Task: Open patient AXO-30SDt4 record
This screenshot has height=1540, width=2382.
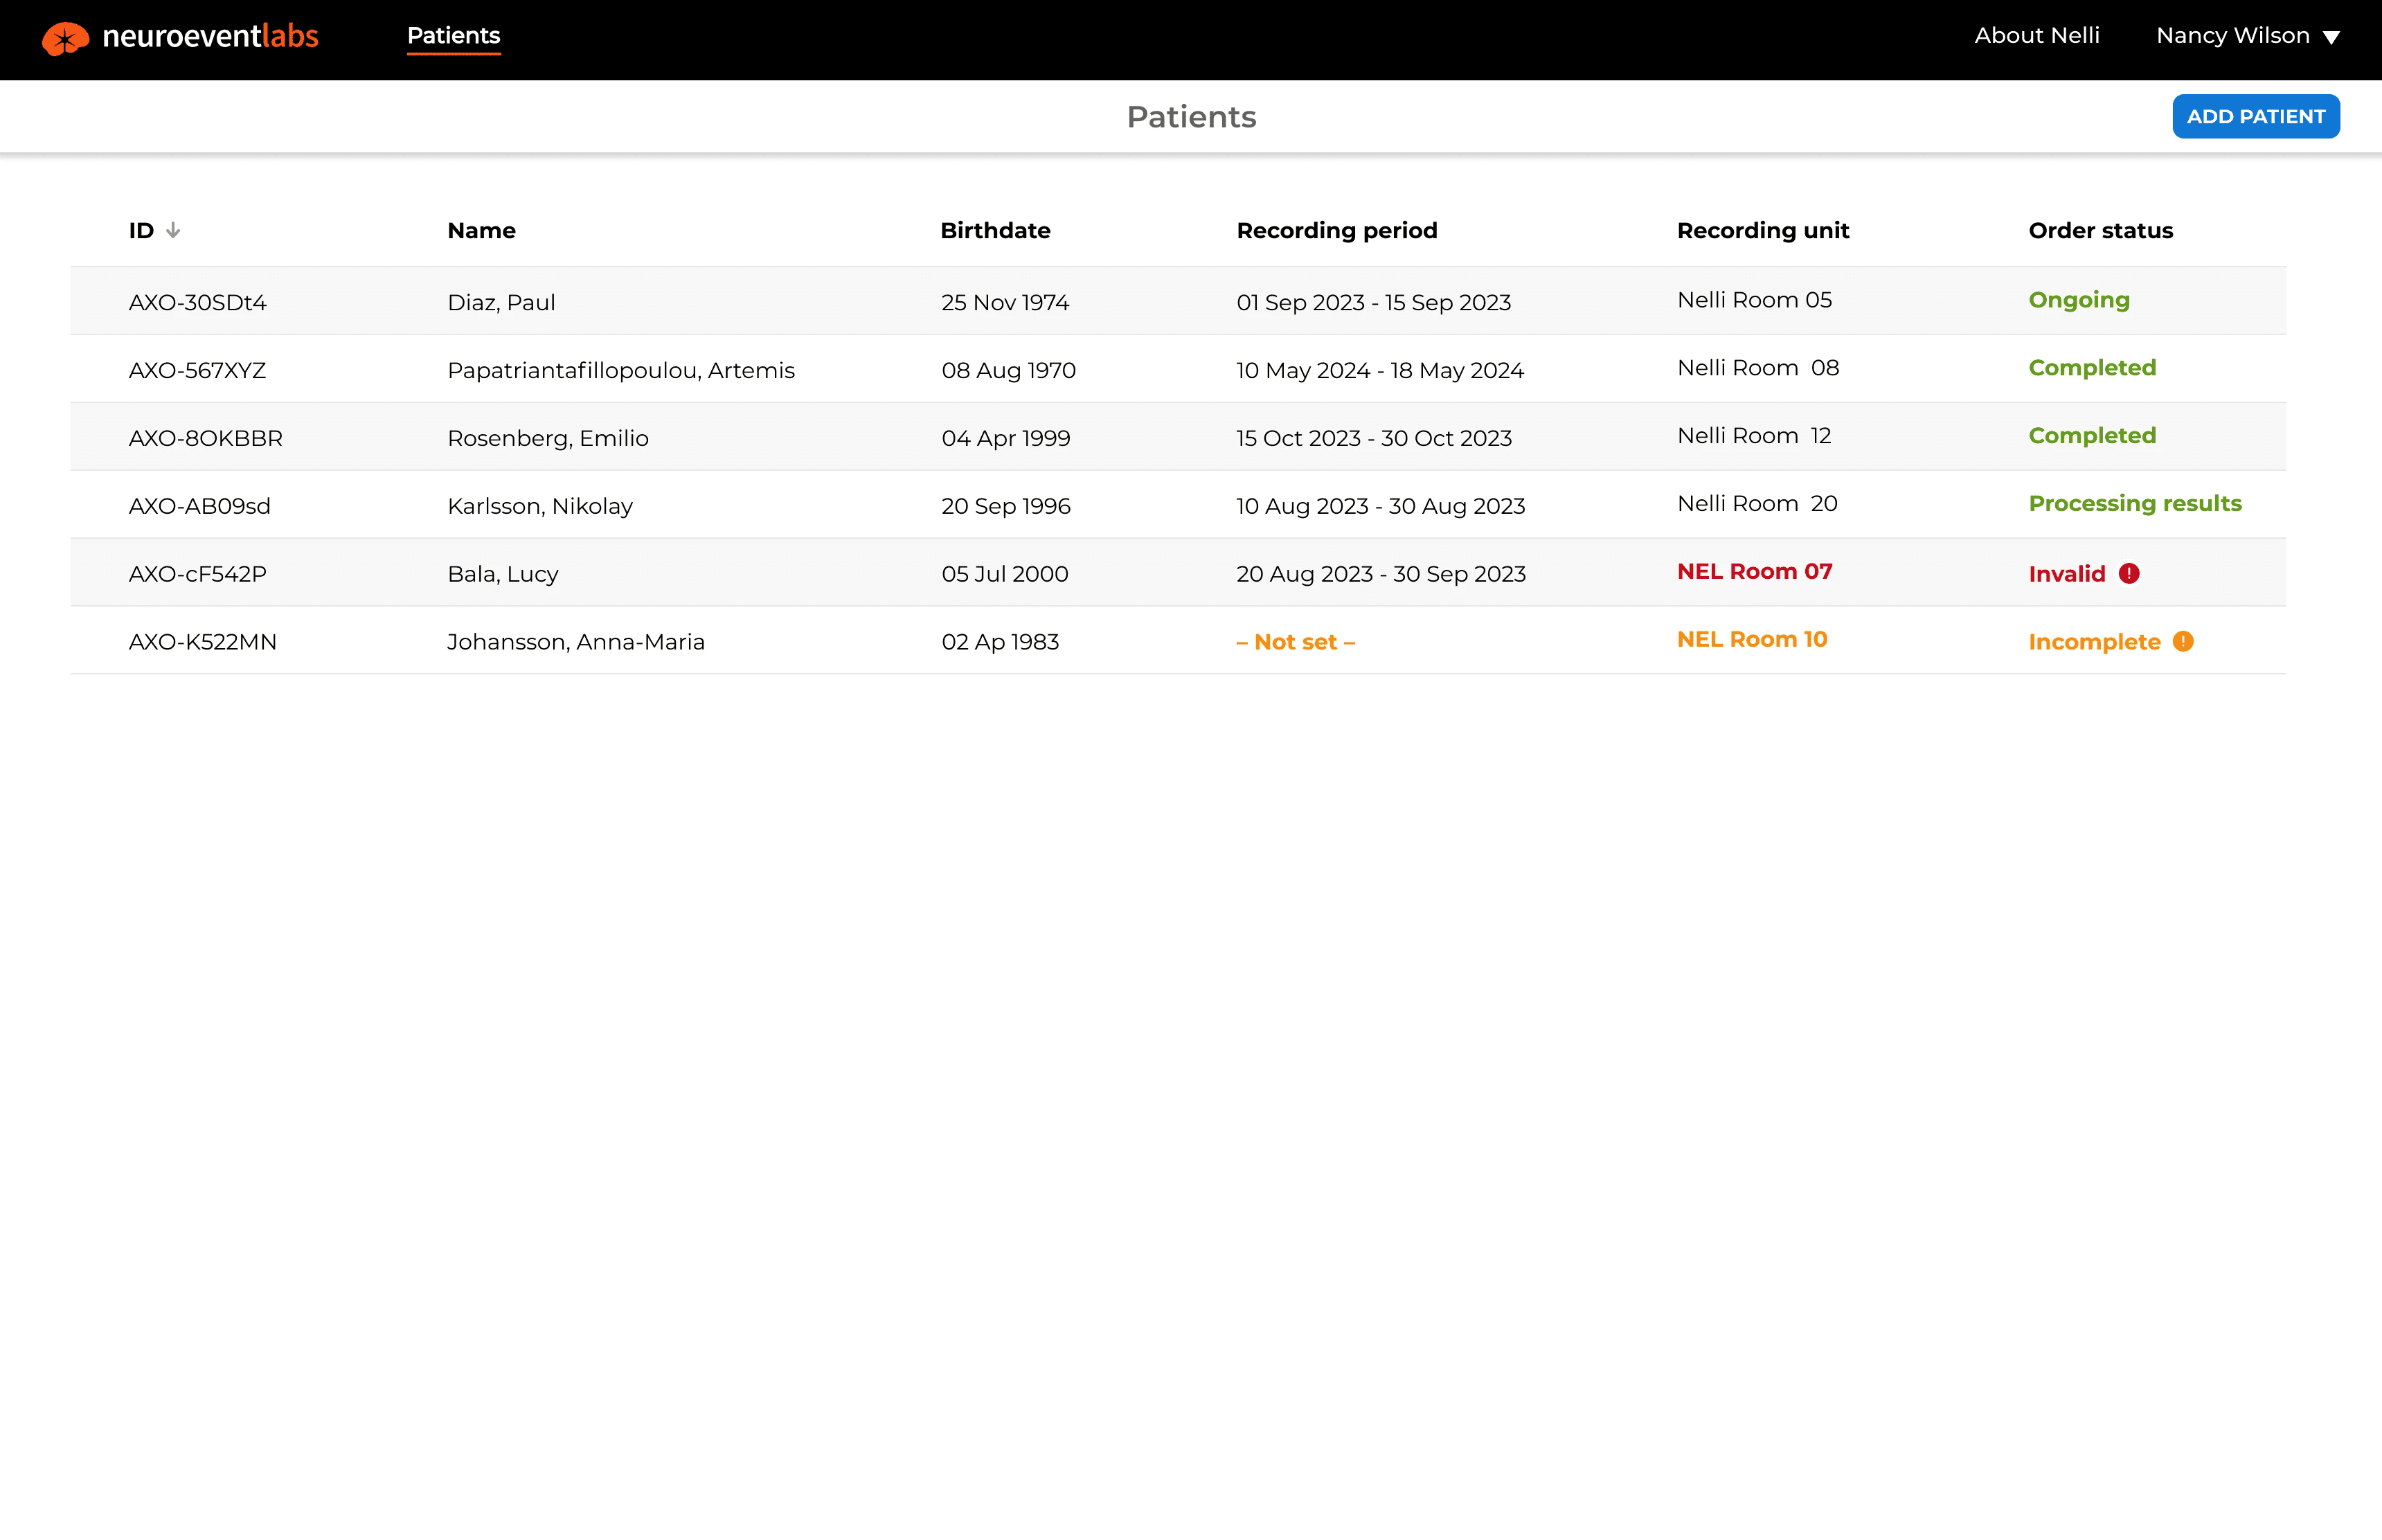Action: tap(197, 302)
